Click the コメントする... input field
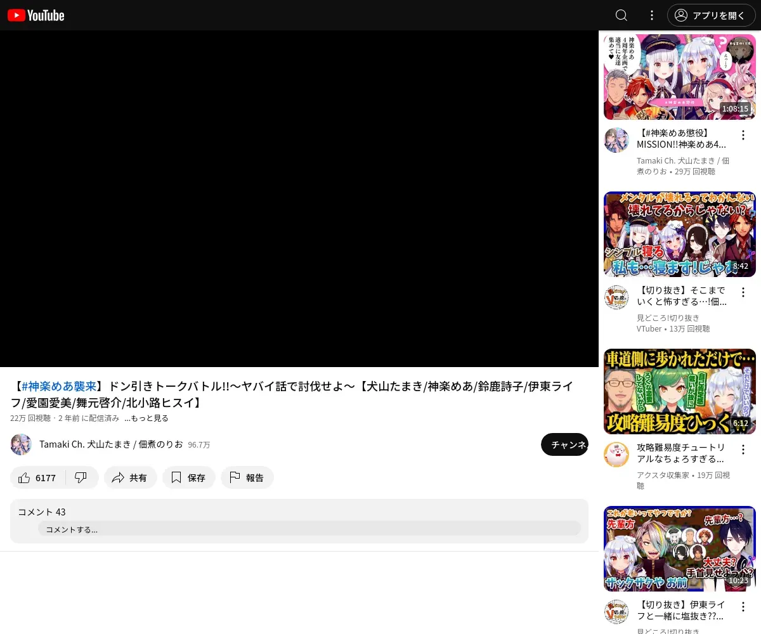 309,529
